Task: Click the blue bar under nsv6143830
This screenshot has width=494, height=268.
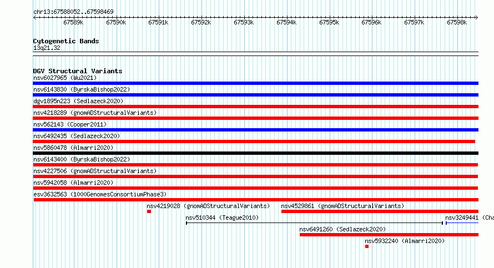Action: (x=255, y=95)
